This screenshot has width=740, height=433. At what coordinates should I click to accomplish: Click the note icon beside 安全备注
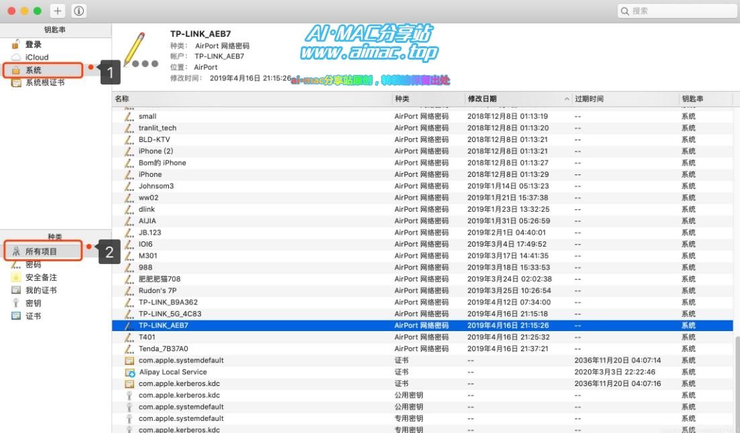pos(16,277)
